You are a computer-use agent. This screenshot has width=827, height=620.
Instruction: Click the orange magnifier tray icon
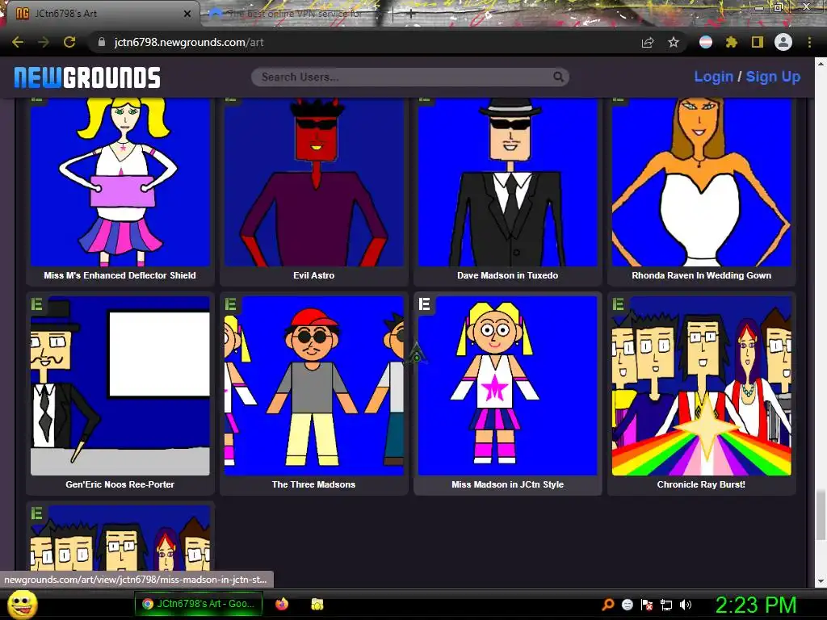click(x=608, y=604)
